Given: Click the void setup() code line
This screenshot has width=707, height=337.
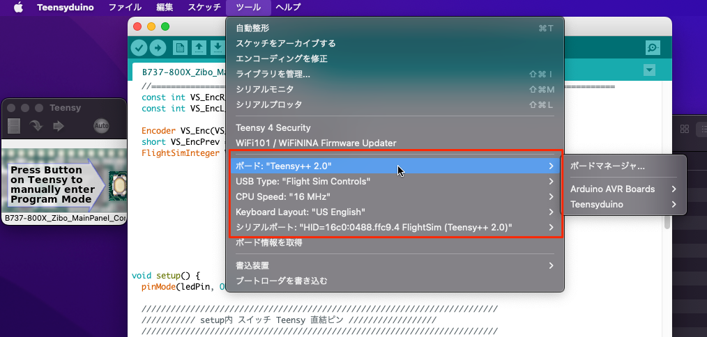Looking at the screenshot, I should (165, 275).
